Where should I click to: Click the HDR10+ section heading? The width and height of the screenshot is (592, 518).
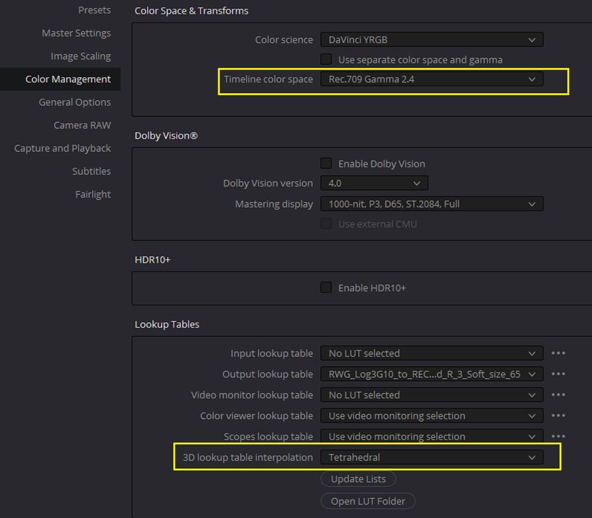(x=152, y=260)
